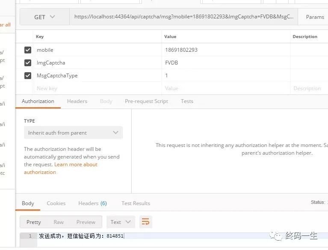Click the New key input field

tap(97, 88)
